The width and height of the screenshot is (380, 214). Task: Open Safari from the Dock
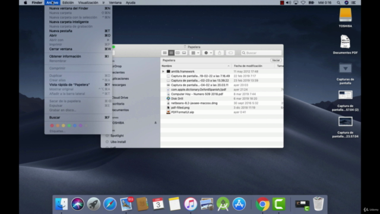(110, 204)
